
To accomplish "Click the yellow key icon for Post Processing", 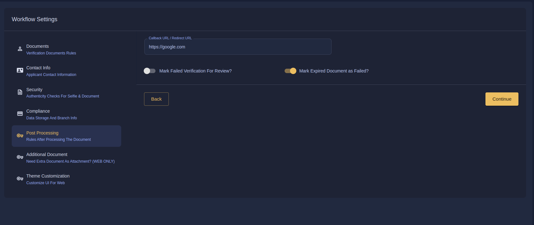I will (x=20, y=135).
